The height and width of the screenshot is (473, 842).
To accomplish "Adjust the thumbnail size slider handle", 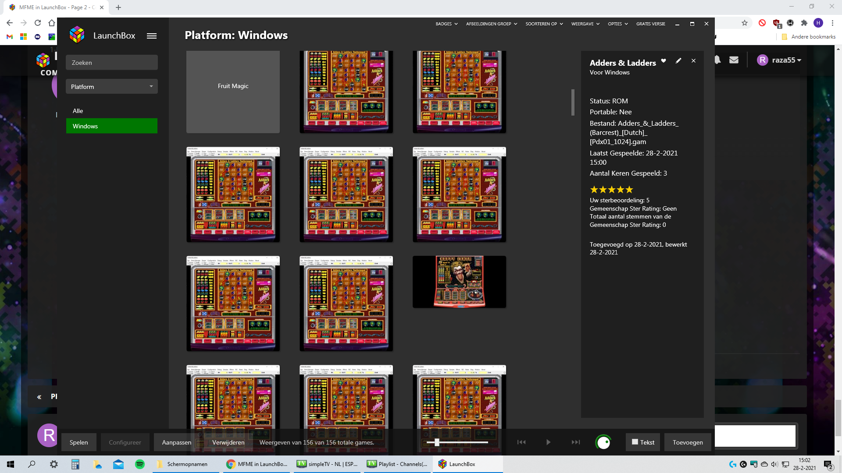I will coord(437,442).
